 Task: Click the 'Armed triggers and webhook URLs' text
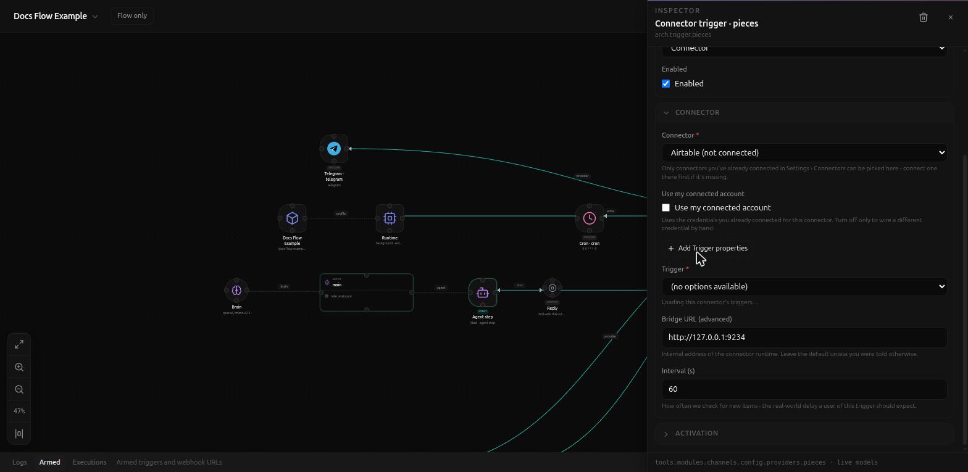click(x=169, y=462)
